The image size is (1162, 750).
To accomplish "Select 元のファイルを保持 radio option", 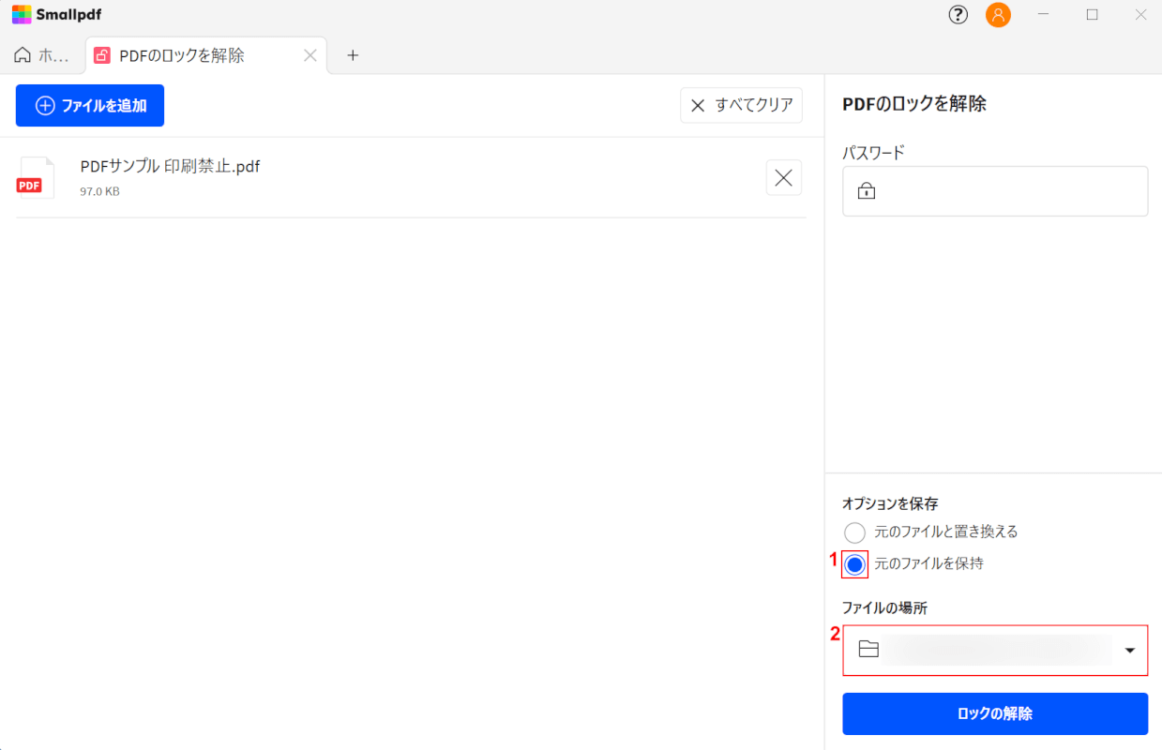I will (854, 564).
